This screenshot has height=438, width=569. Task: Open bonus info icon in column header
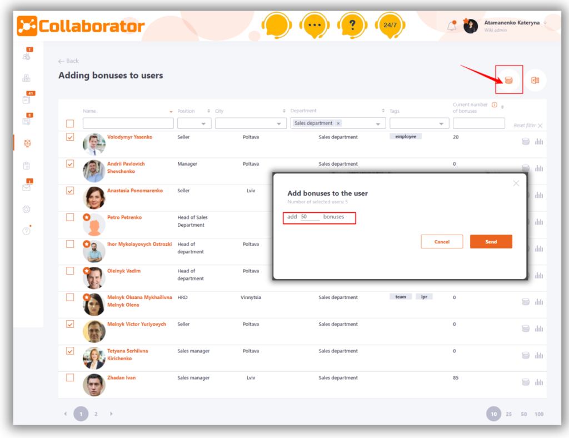coord(494,105)
